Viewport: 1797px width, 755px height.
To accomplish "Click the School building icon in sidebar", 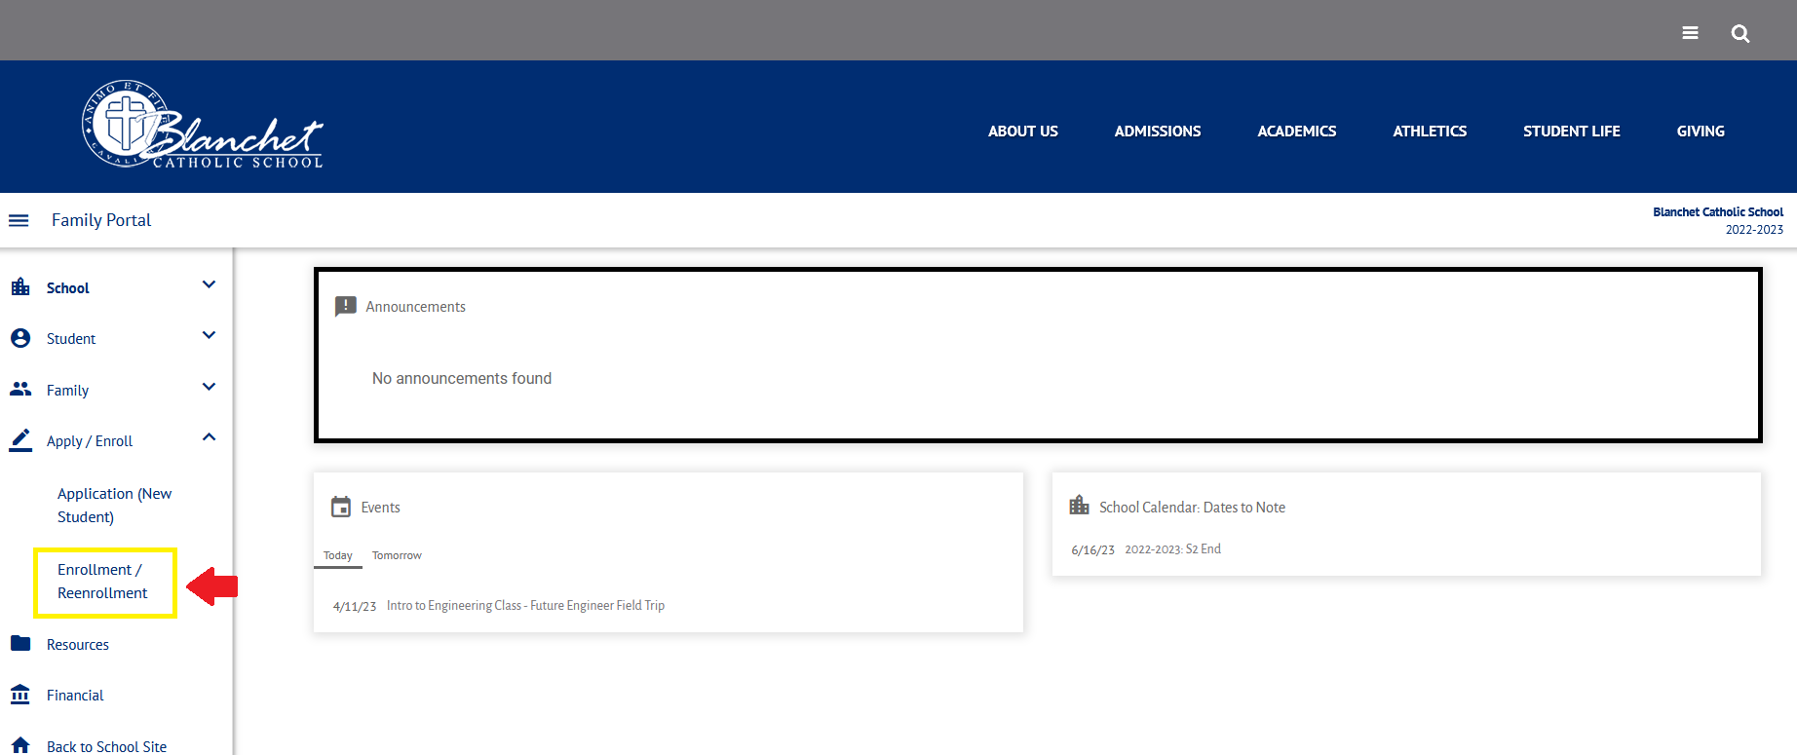I will (x=20, y=287).
